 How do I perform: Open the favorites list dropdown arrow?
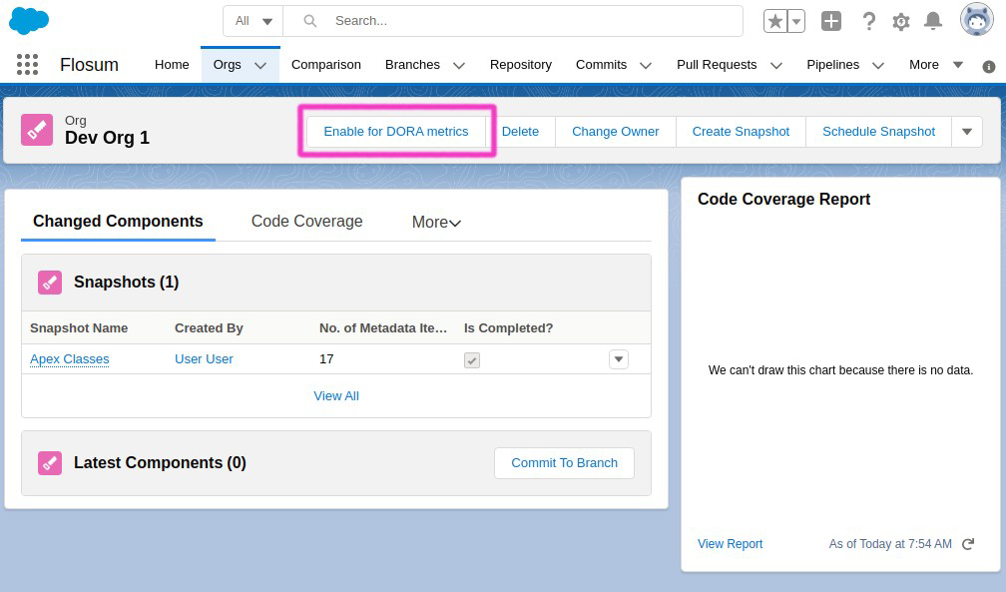[x=796, y=21]
